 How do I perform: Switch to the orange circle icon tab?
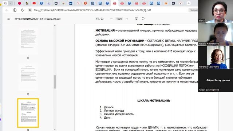click(x=85, y=3)
